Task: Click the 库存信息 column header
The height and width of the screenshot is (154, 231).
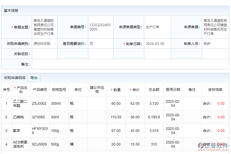Action: [215, 90]
